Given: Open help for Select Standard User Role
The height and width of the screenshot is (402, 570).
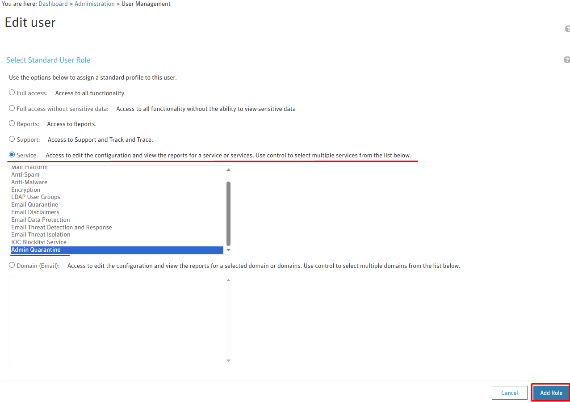Looking at the screenshot, I should [566, 60].
